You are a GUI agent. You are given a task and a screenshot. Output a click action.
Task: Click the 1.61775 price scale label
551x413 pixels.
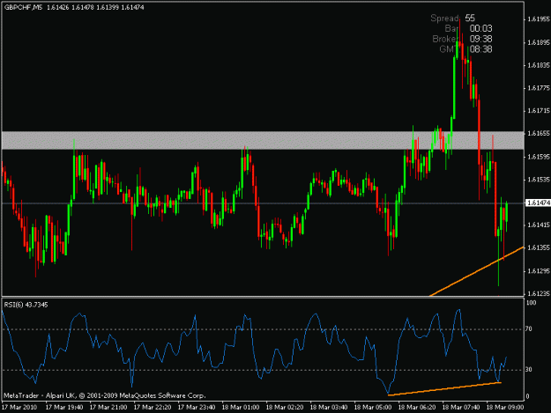pos(538,88)
